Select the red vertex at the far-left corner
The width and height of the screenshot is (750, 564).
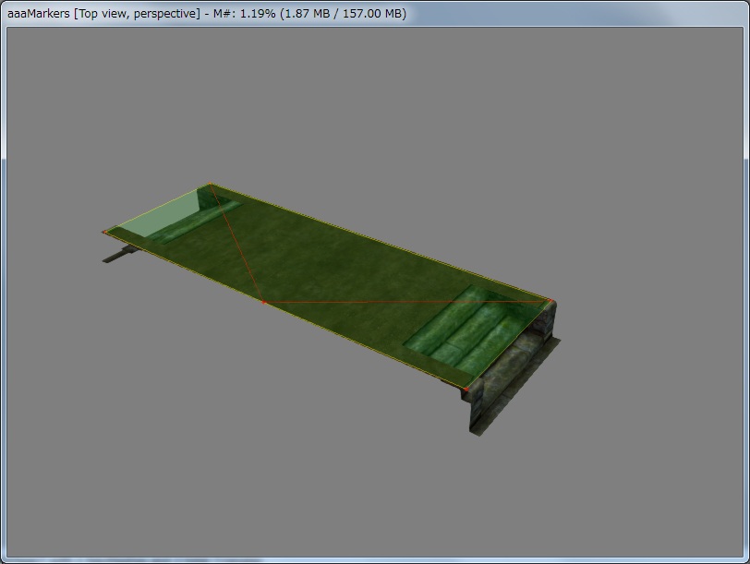pos(104,233)
